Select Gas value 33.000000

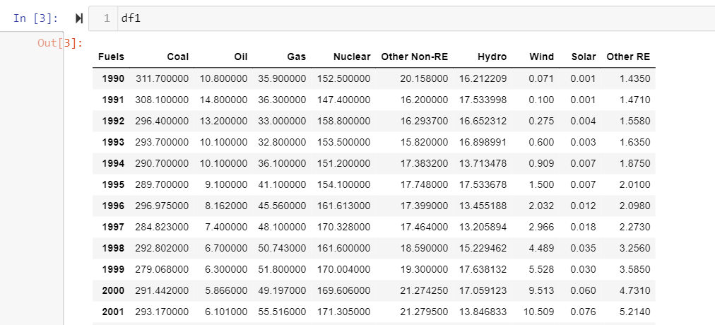[x=282, y=121]
